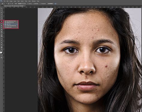Select the Path Selection tool

[1, 43]
